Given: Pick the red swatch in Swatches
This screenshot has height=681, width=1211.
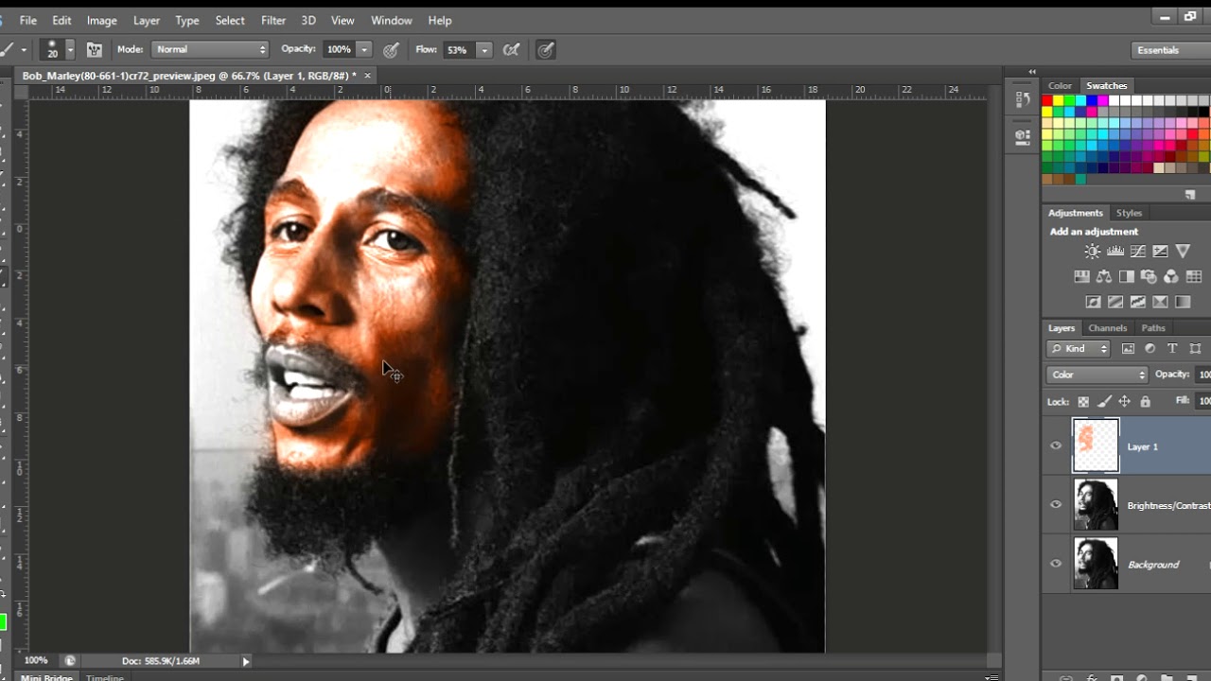Looking at the screenshot, I should point(1047,100).
